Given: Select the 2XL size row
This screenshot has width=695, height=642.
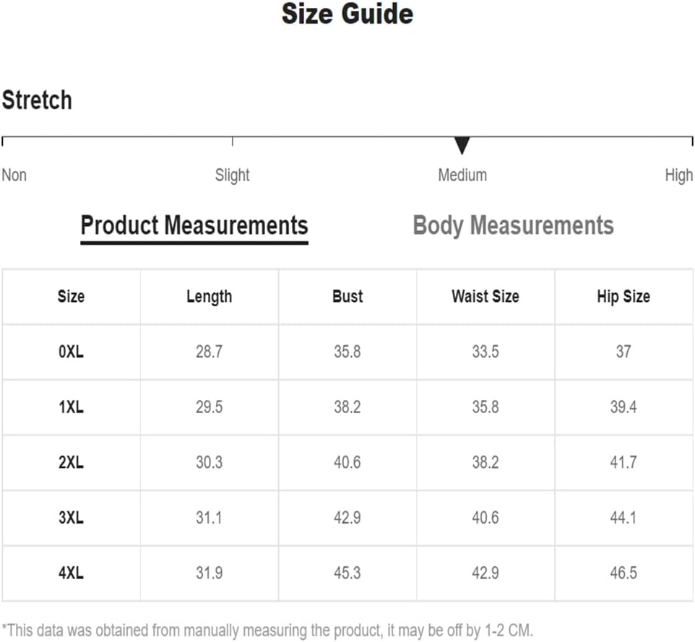Looking at the screenshot, I should click(x=347, y=463).
